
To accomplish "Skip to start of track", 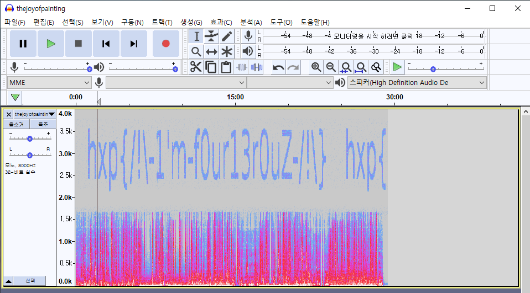I will point(106,44).
